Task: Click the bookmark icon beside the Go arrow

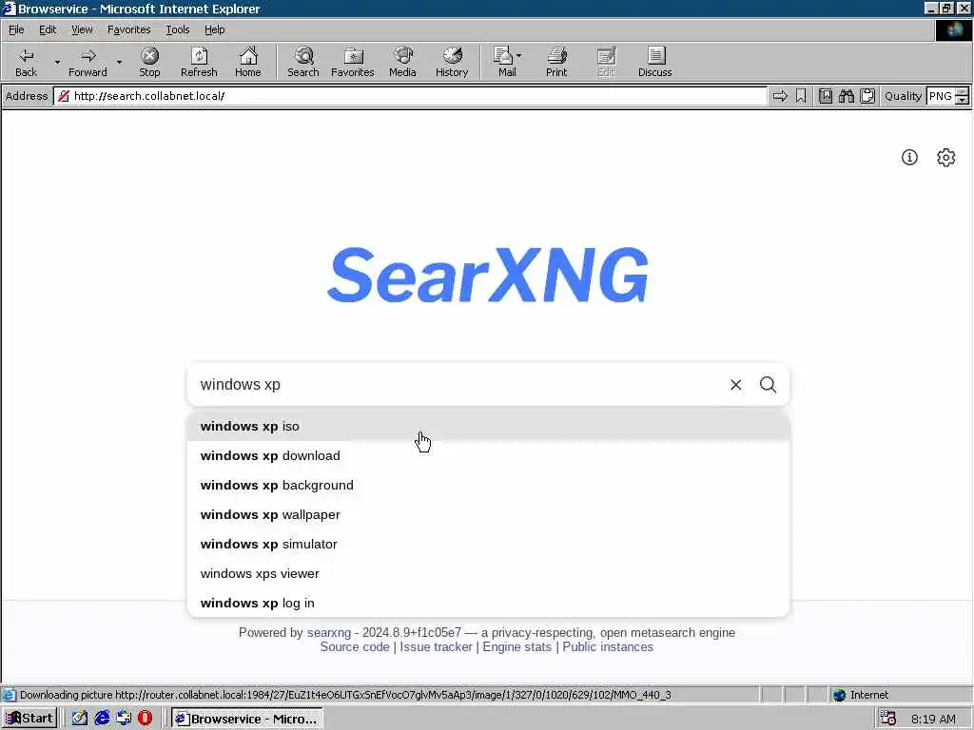Action: point(801,96)
